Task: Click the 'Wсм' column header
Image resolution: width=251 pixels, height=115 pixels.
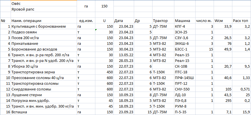Action: pos(223,21)
